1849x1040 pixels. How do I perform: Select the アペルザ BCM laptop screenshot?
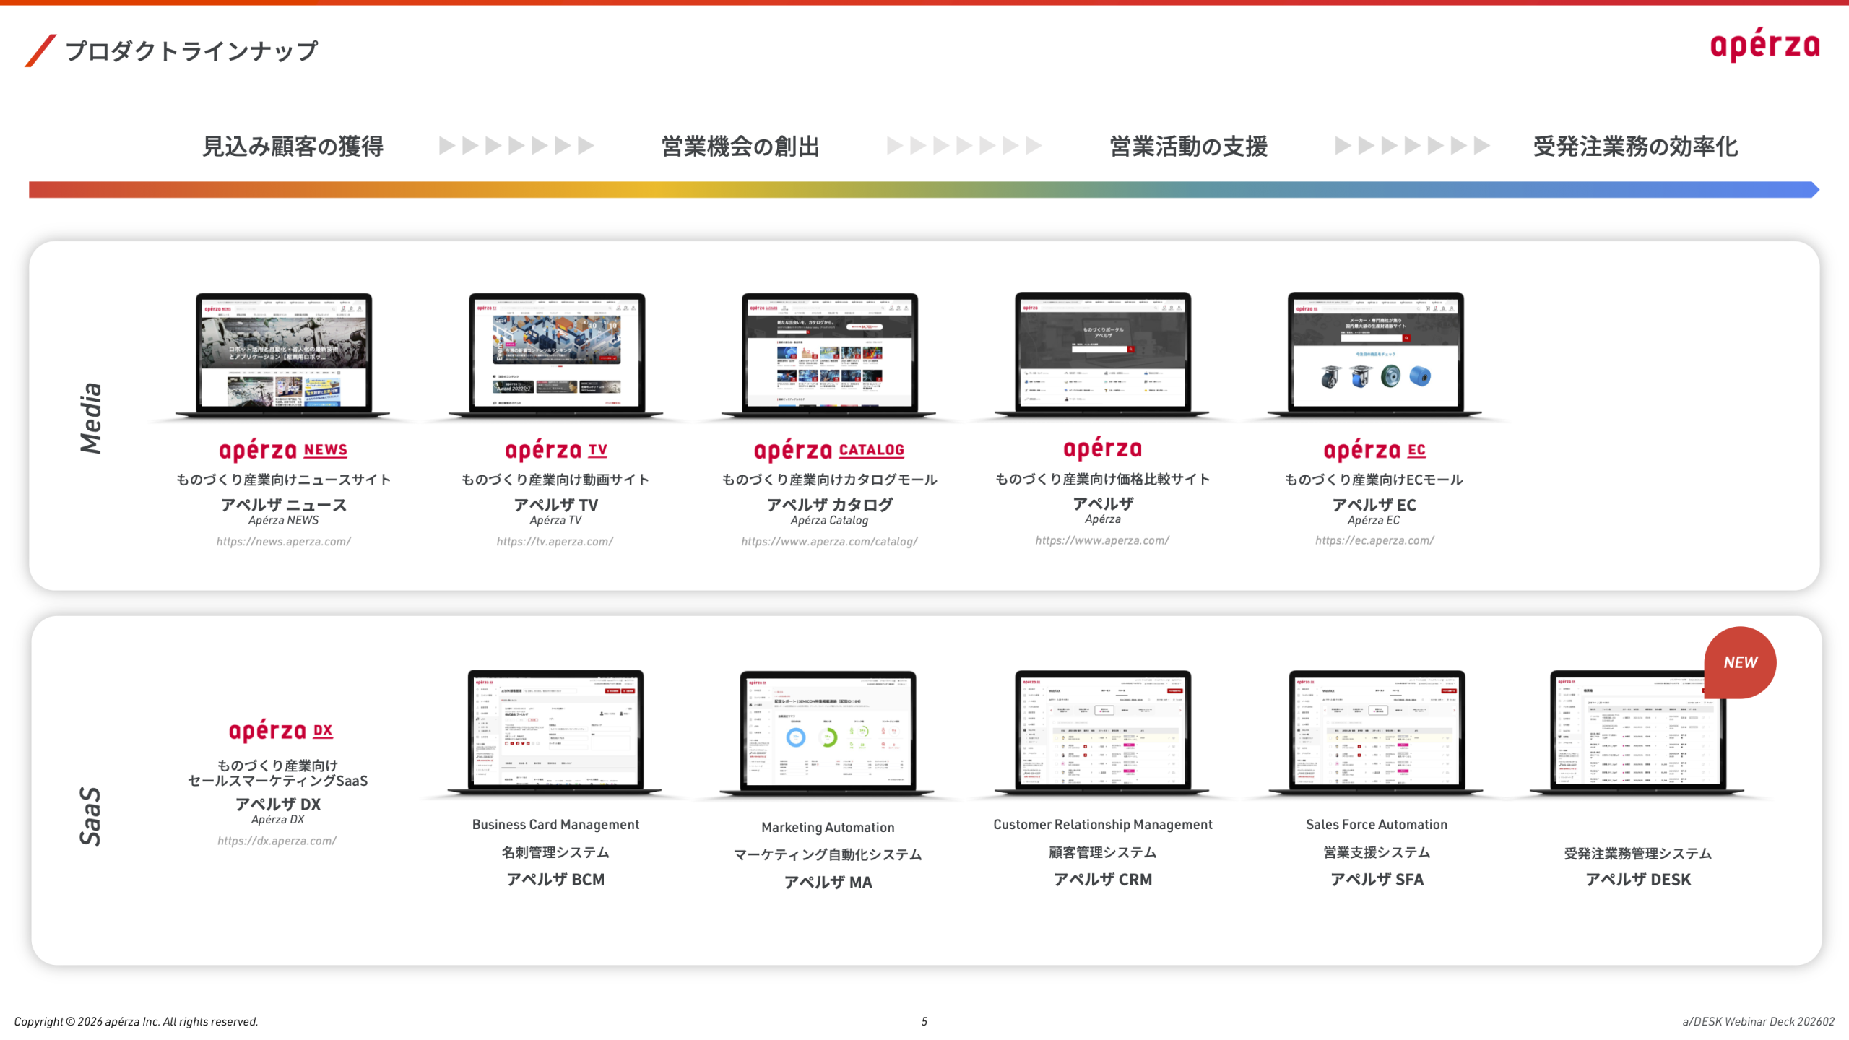[x=555, y=732]
